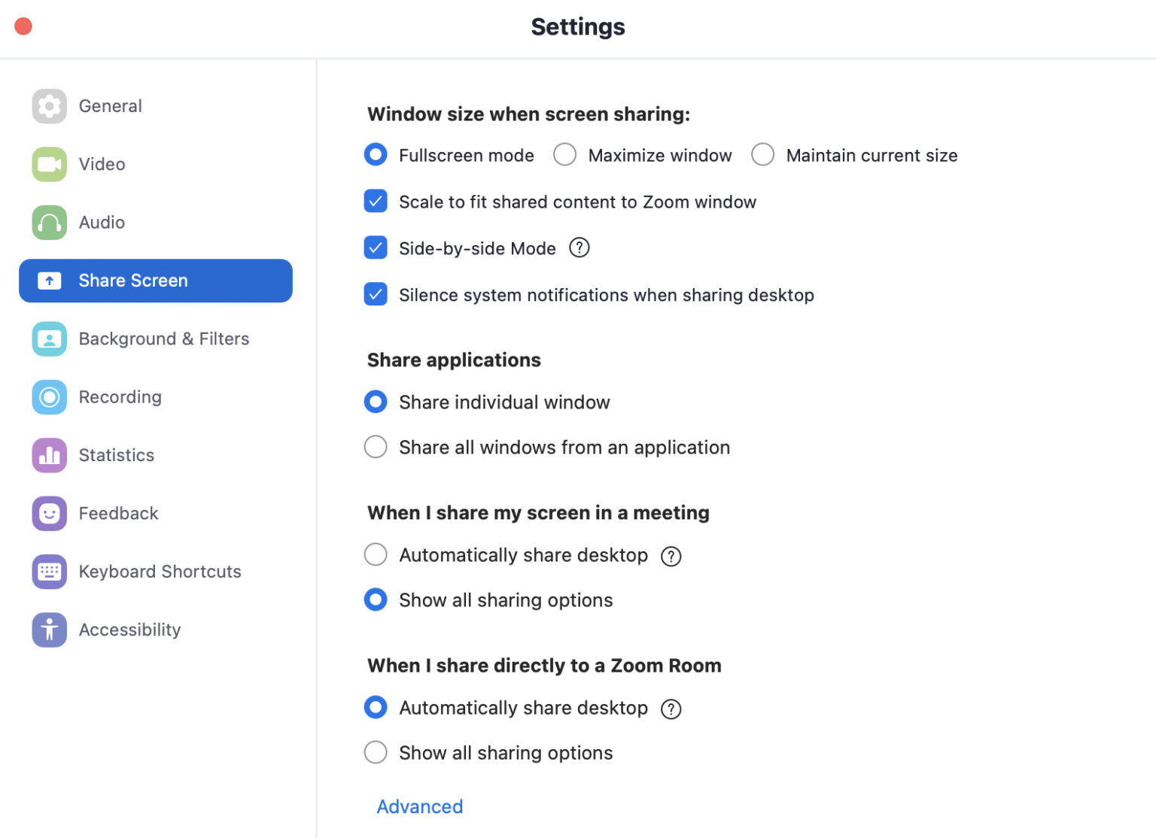Screen dimensions: 1156x838
Task: Uncheck Scale to fit shared content
Action: click(x=376, y=202)
